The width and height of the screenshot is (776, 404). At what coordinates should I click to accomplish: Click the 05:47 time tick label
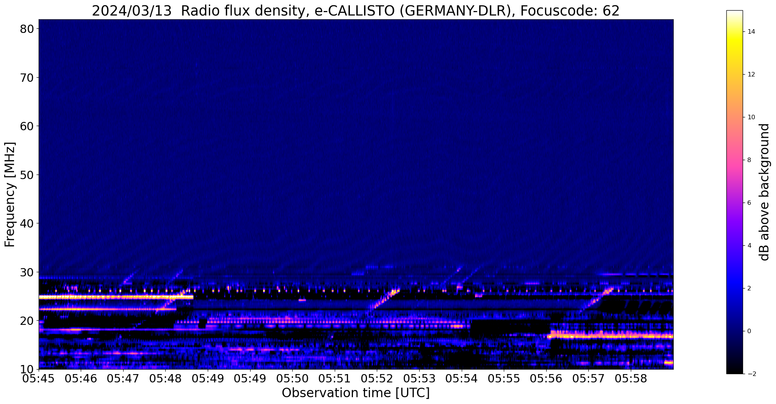(x=124, y=379)
